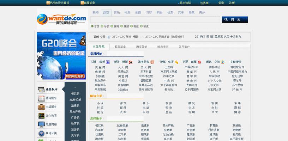Switch to the 音乐 search tab
Image resolution: width=288 pixels, height=141 pixels.
117,13
